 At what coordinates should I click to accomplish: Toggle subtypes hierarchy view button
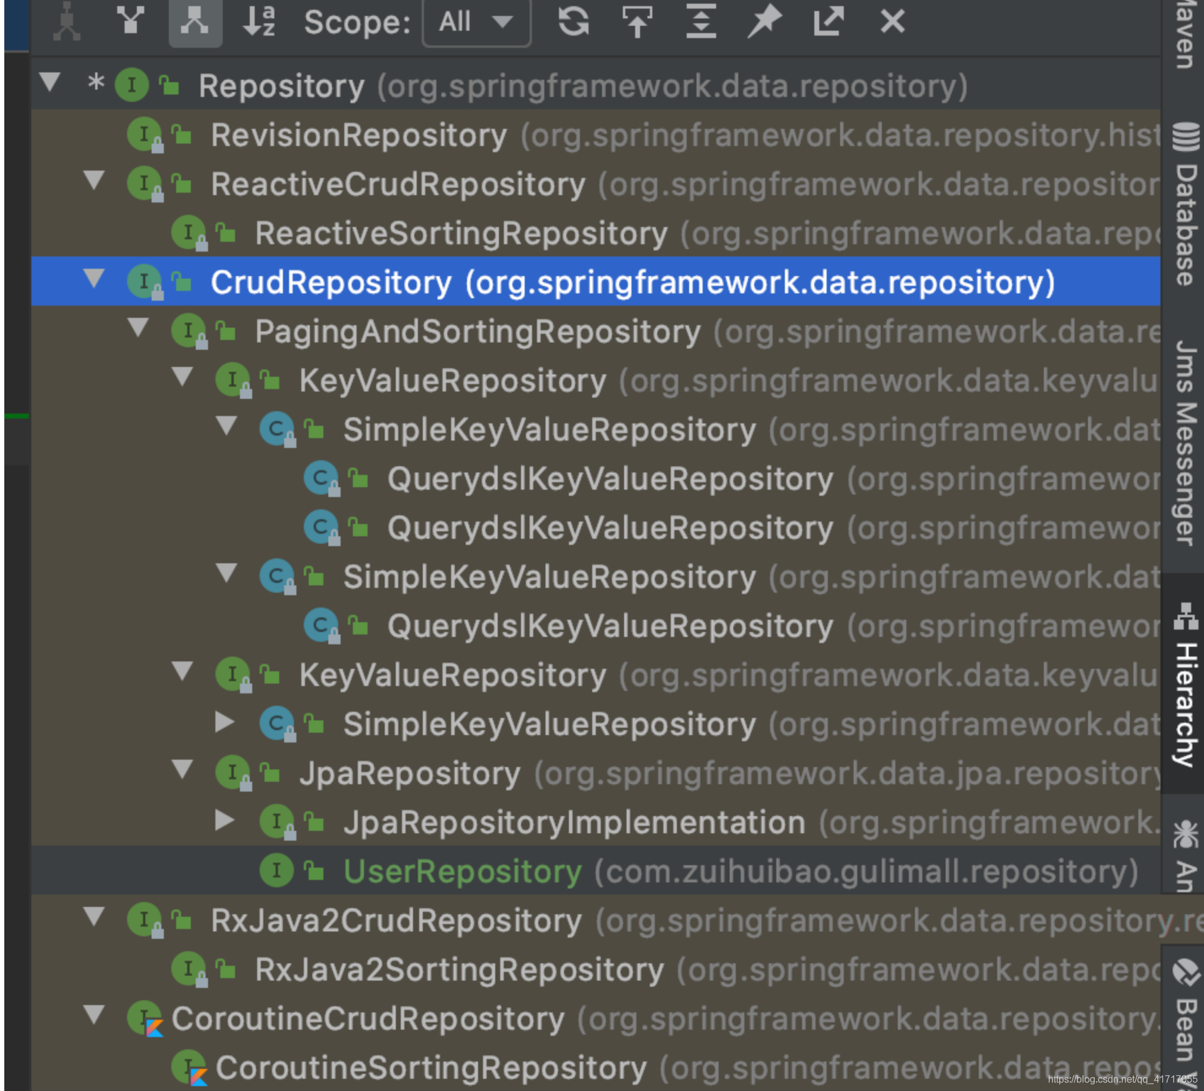tap(195, 22)
